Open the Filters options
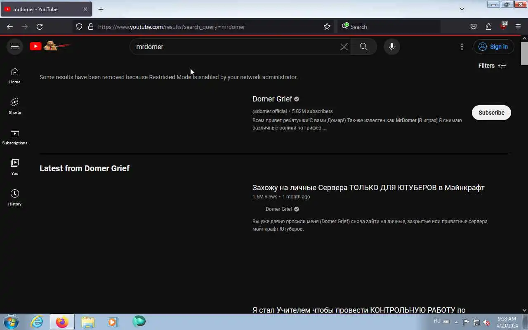Viewport: 528px width, 330px height. click(x=492, y=66)
